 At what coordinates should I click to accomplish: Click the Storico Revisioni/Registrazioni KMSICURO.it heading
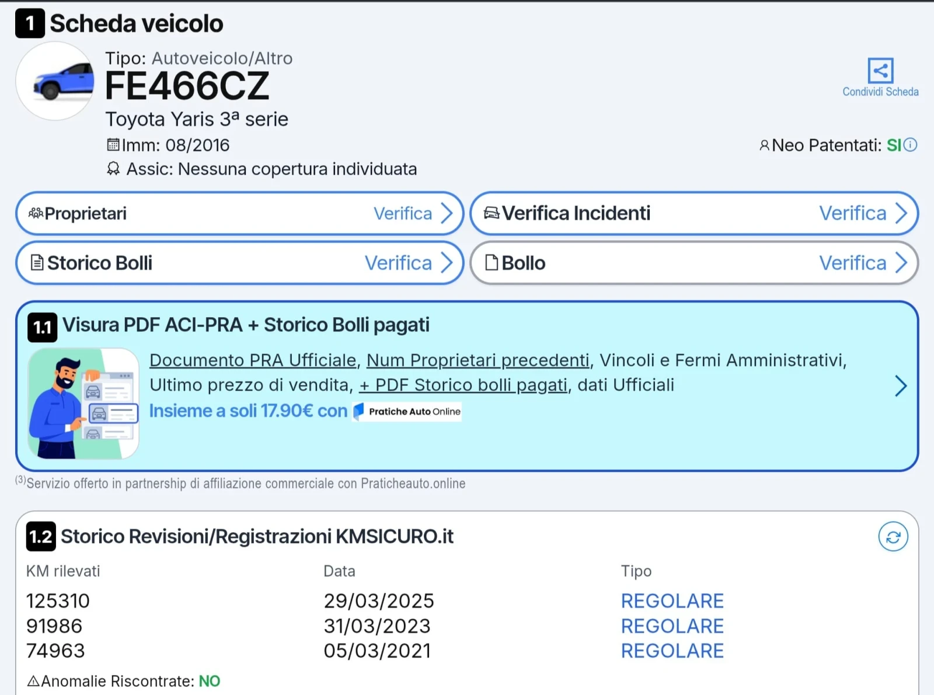pos(257,536)
